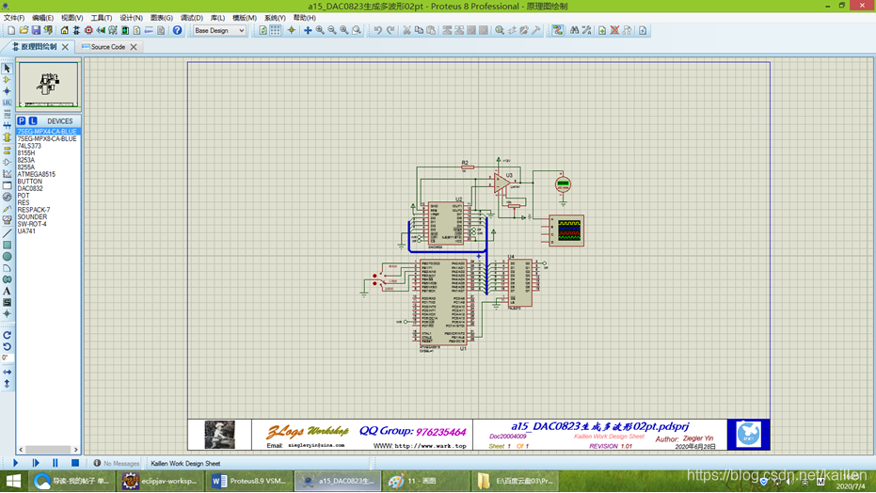The width and height of the screenshot is (876, 493).
Task: Select the 2D circle drawing tool
Action: (x=7, y=256)
